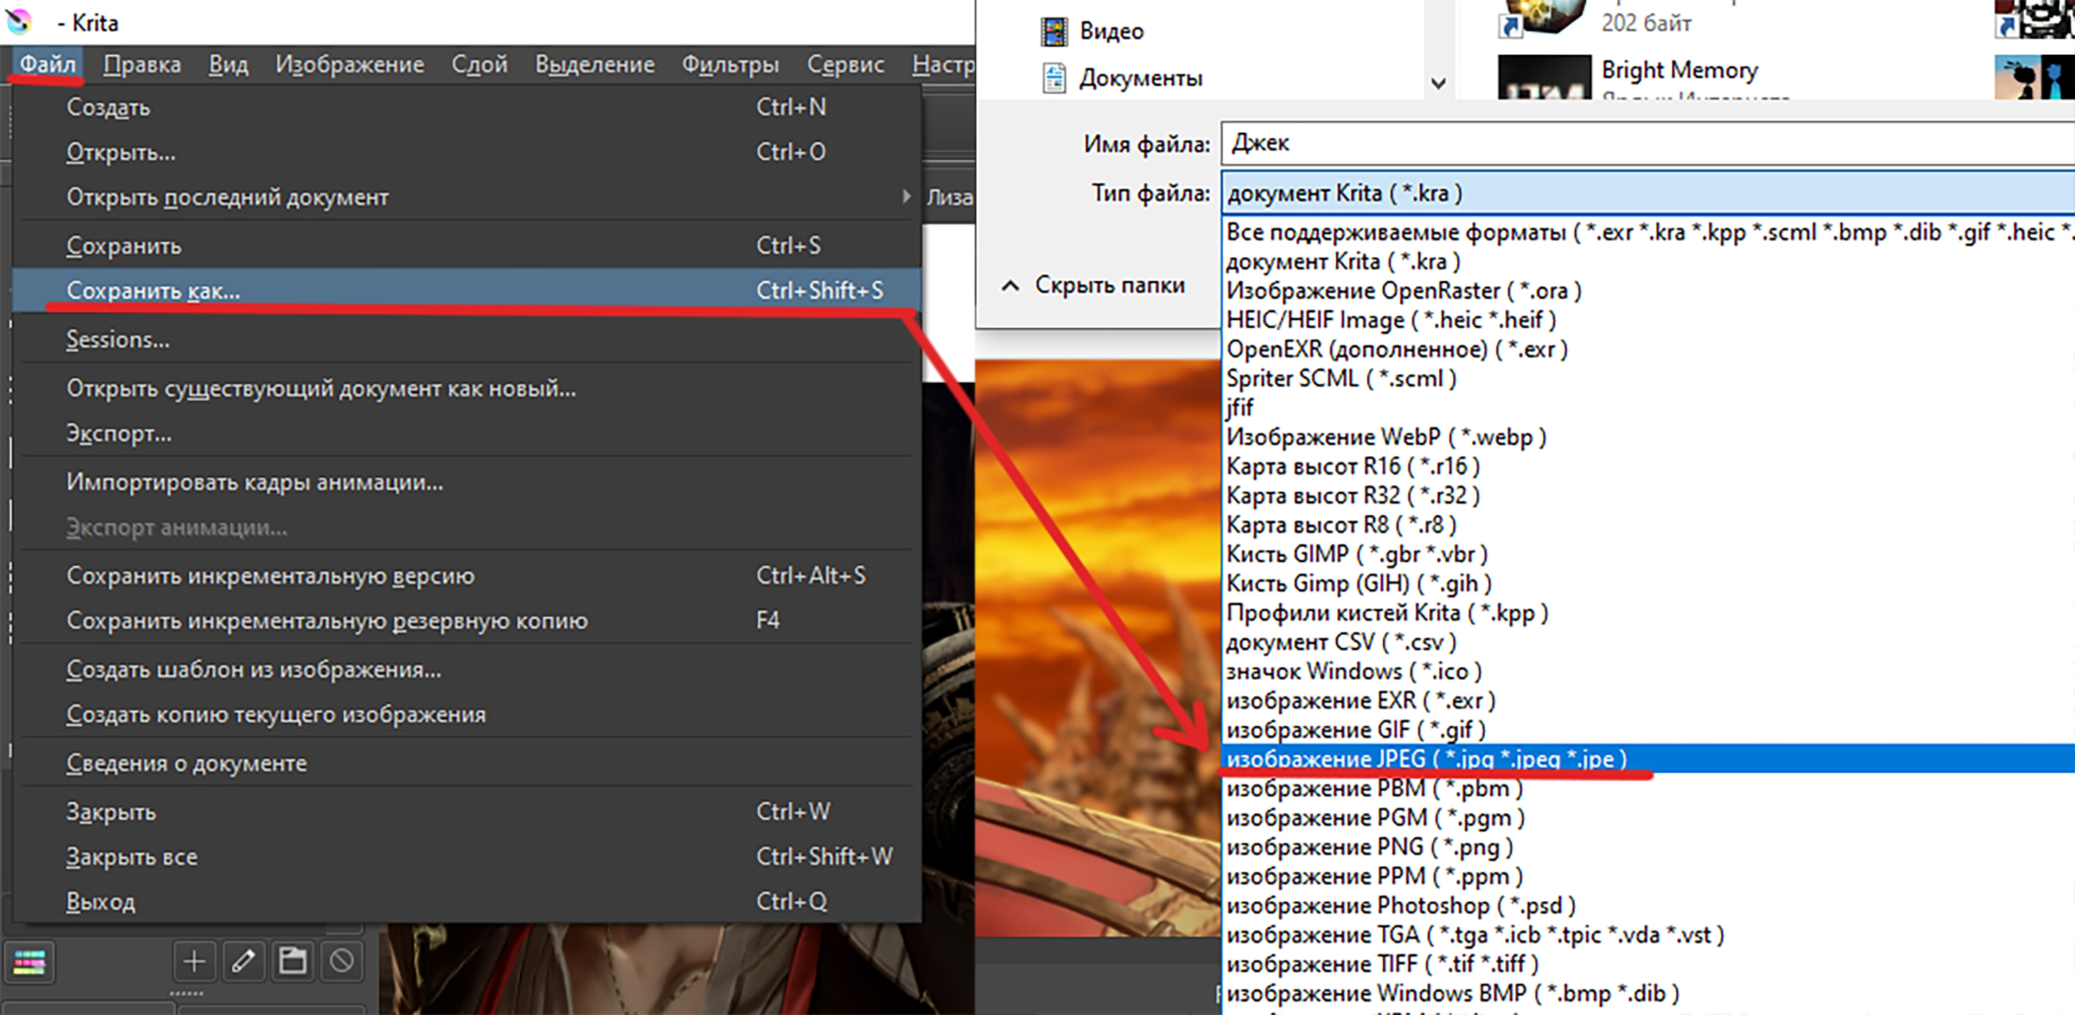Expand Открыть последний документ submenu arrow
The image size is (2075, 1015).
[906, 196]
